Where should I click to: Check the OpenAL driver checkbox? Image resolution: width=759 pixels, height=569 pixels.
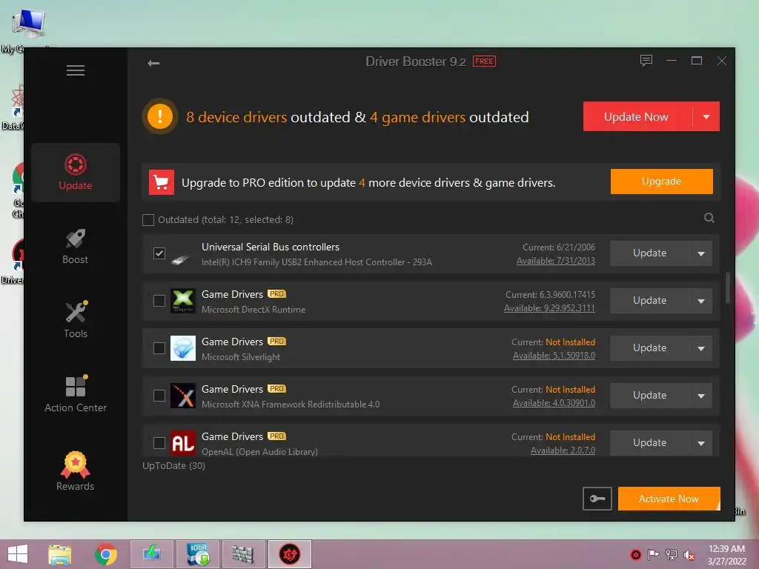[159, 443]
